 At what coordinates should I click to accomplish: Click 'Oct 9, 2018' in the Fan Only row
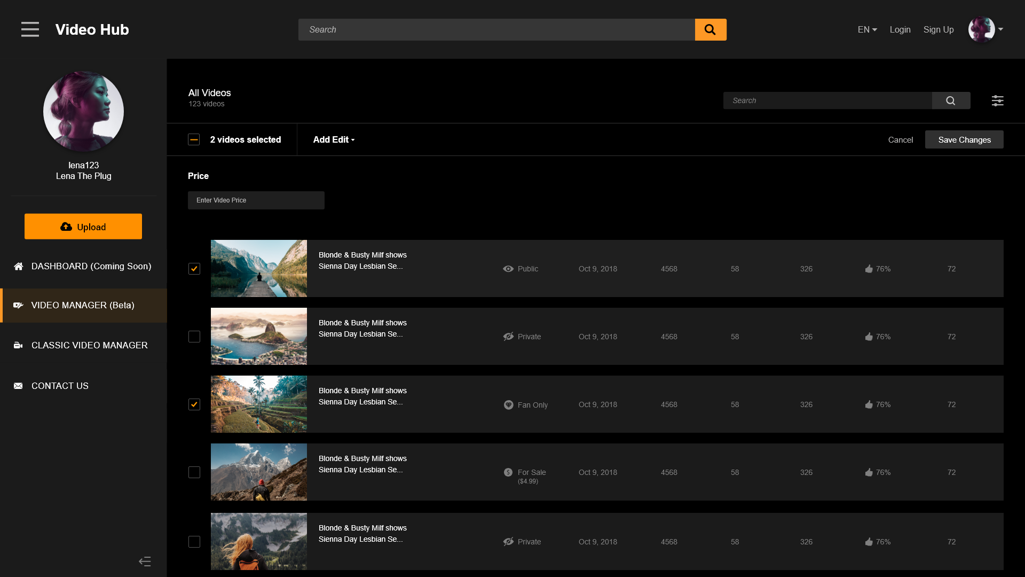(598, 404)
